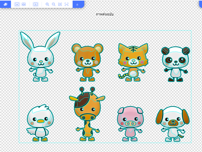Open the color palette panel
The width and height of the screenshot is (202, 152).
coord(5,4)
